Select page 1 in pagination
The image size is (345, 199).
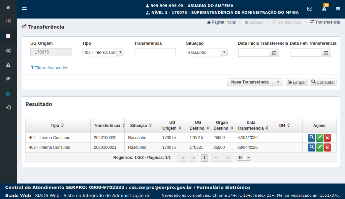205,158
